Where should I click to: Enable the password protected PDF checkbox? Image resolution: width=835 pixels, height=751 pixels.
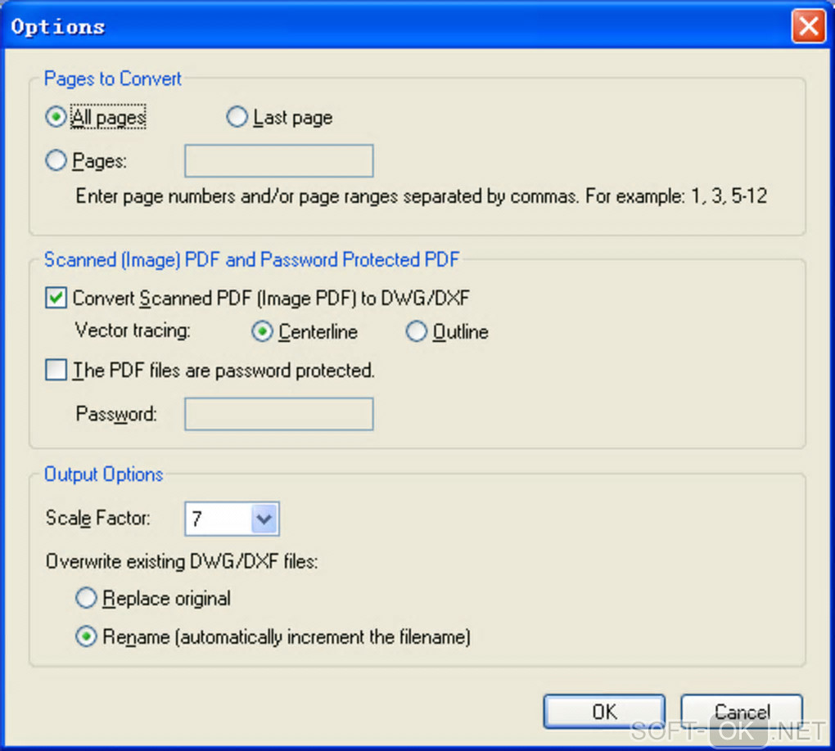pos(56,371)
